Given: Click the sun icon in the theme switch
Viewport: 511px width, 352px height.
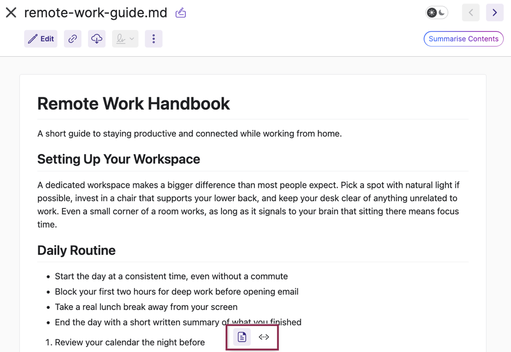Looking at the screenshot, I should [432, 13].
